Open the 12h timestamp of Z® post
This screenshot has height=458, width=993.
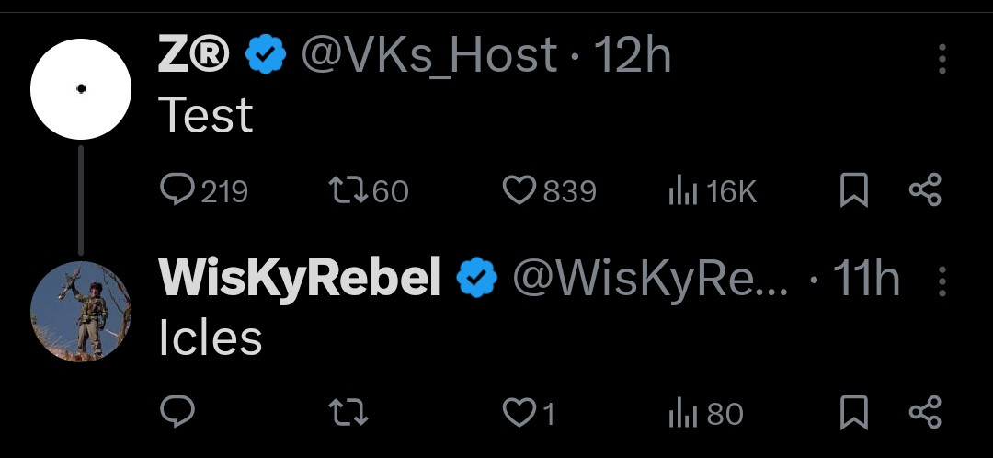[633, 57]
